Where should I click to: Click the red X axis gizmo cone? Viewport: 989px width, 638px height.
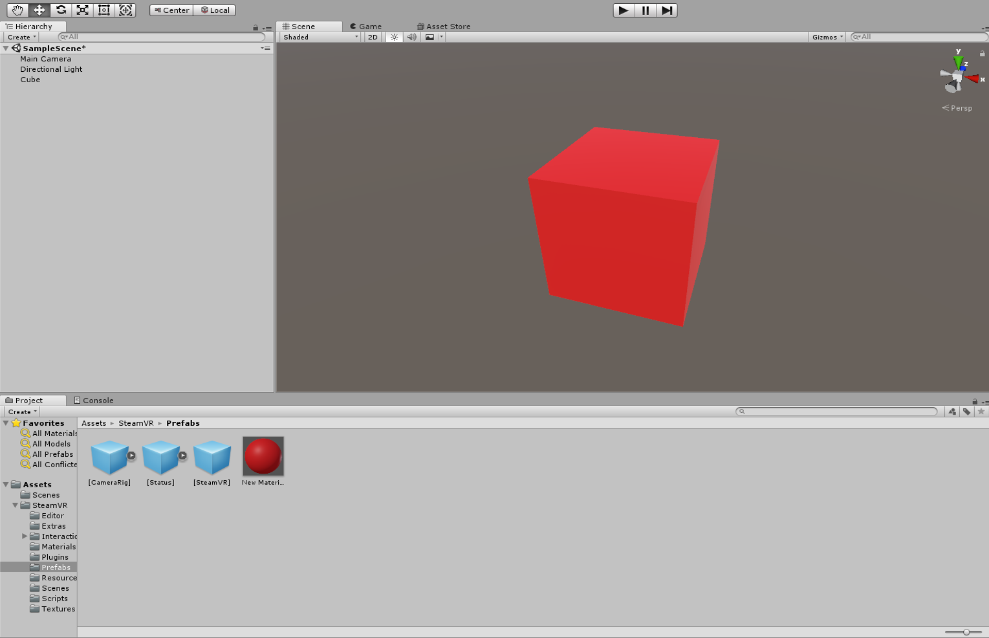[x=972, y=78]
